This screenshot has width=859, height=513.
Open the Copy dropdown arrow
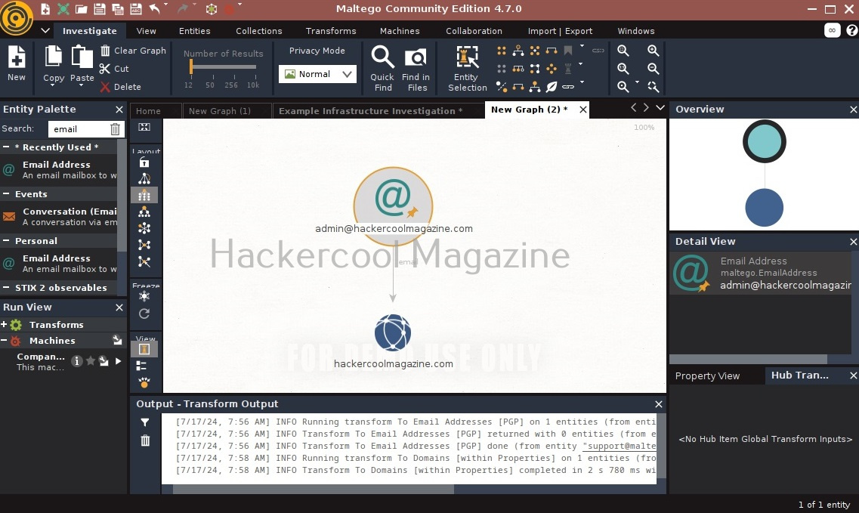tap(53, 86)
